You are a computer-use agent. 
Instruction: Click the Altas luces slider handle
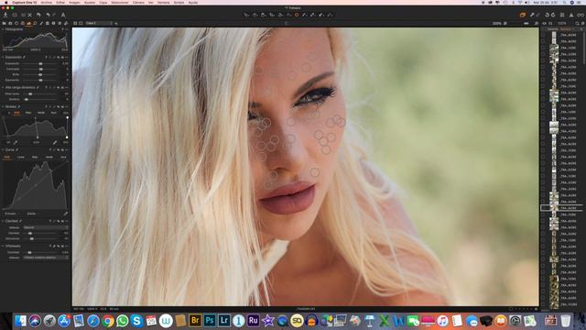[30, 93]
